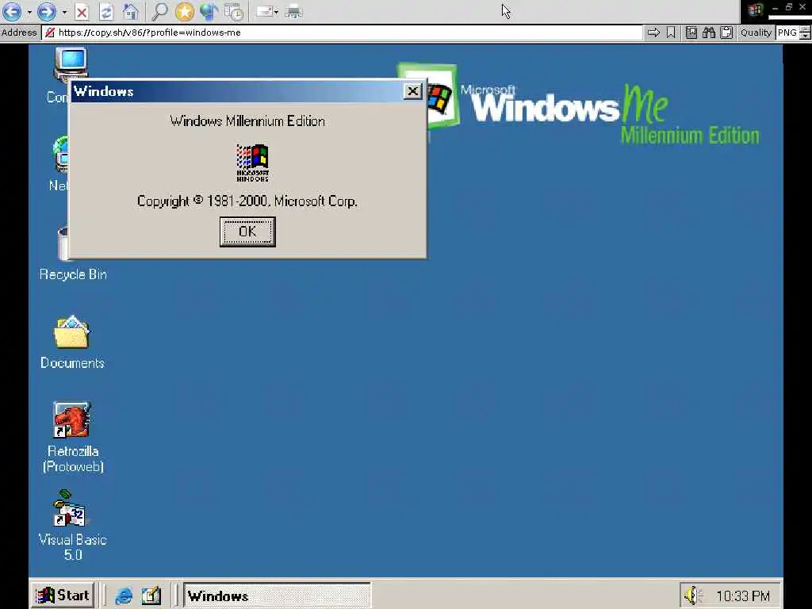Open History with the clock icon
The width and height of the screenshot is (812, 609).
click(x=234, y=11)
